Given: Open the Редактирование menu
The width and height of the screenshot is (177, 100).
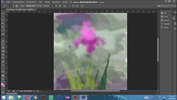Looking at the screenshot, I should pos(18,2).
